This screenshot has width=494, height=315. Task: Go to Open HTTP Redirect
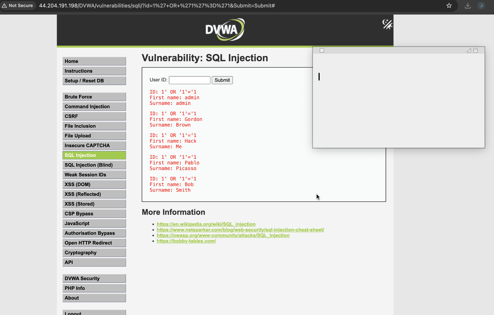tap(94, 243)
